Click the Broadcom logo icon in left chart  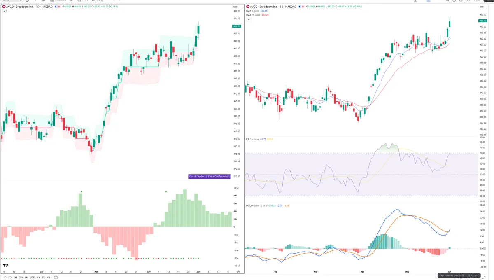click(4, 7)
